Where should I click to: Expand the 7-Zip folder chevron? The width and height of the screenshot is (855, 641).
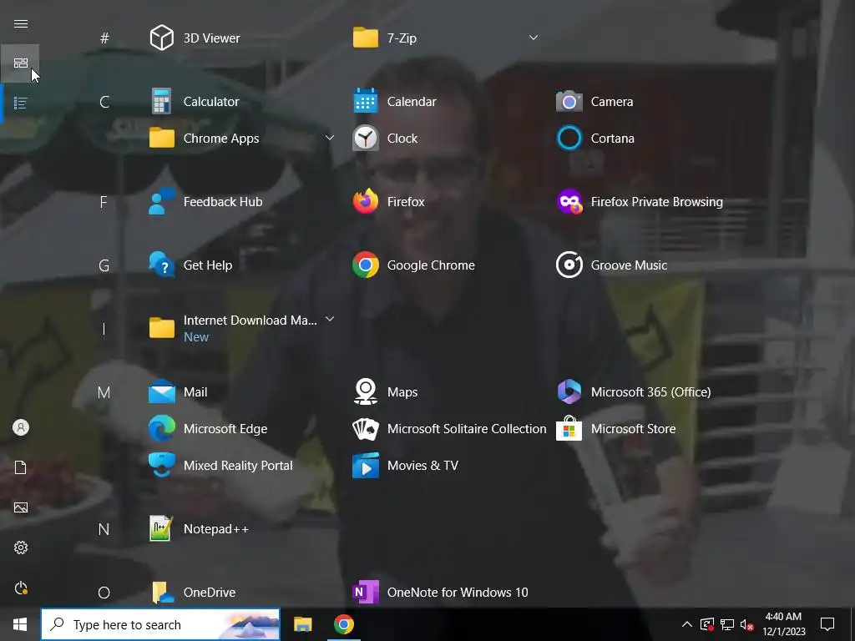(x=534, y=38)
